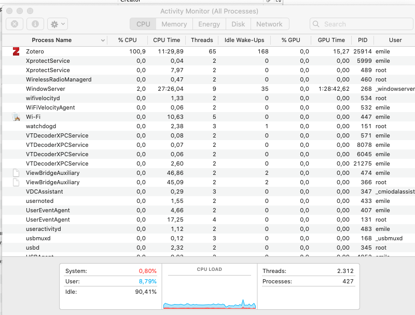Select the Wi-Fi process icon
Screen dimensions: 415x315
pyautogui.click(x=16, y=117)
